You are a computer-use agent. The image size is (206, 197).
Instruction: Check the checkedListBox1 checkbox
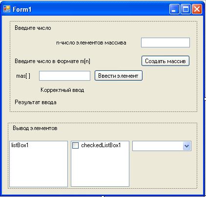[75, 145]
